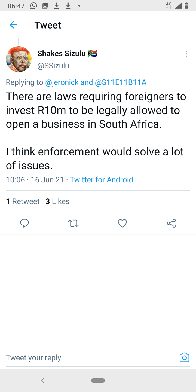Screen dimensions: 196x392
Task: View the 1 Retweet list
Action: click(23, 201)
